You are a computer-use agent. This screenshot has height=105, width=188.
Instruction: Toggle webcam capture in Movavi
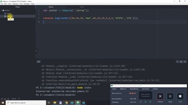141,102
